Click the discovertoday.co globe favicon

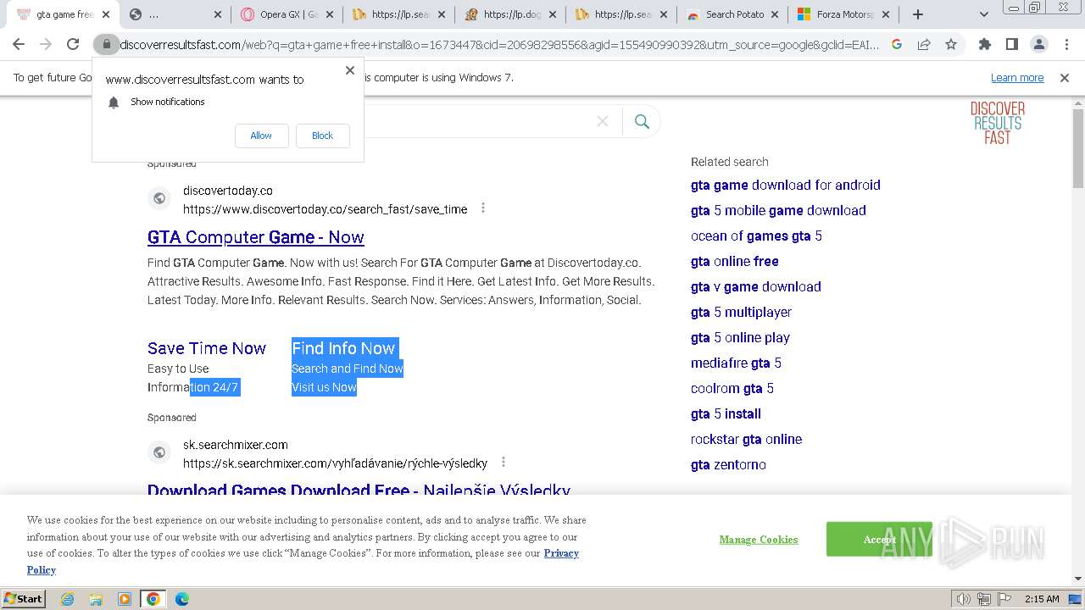point(159,199)
